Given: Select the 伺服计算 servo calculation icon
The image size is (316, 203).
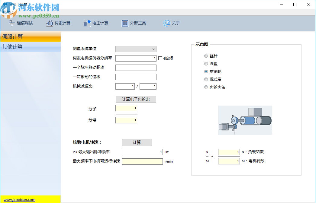Looking at the screenshot, I should (59, 23).
